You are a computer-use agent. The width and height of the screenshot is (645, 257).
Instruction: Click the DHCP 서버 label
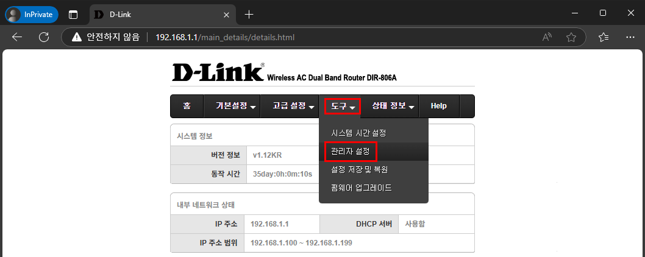point(375,224)
